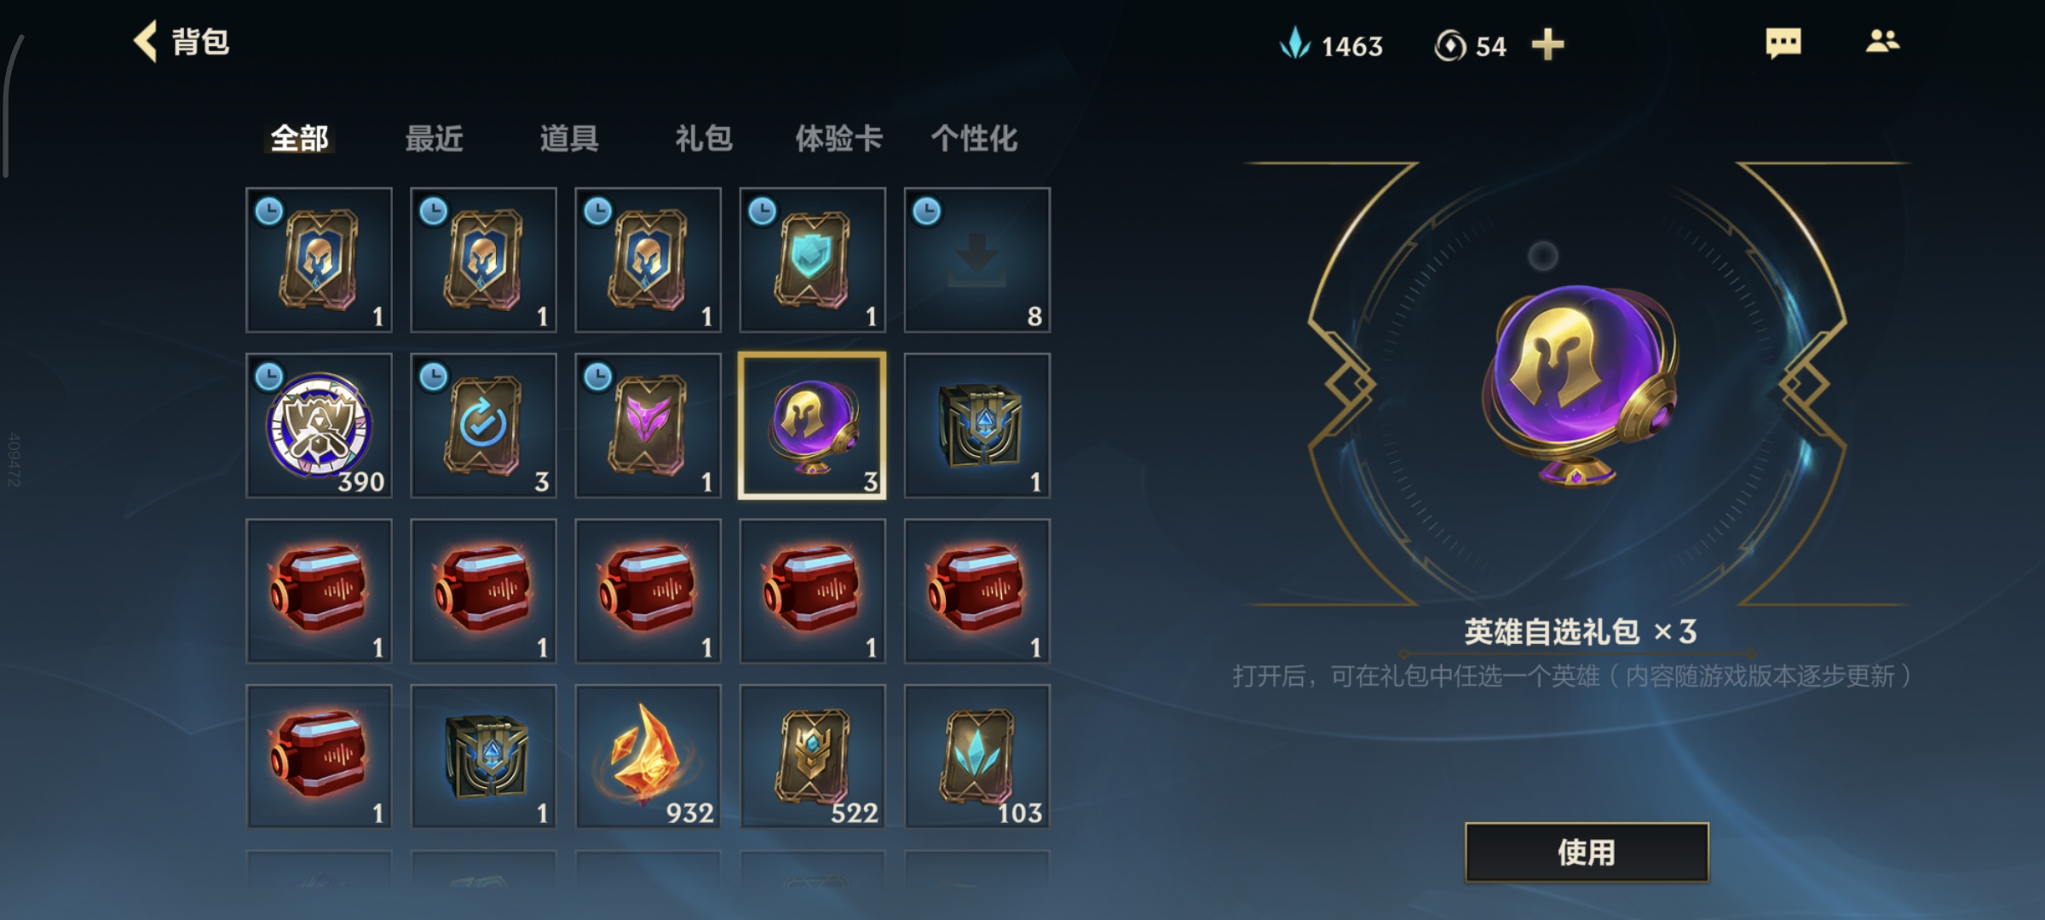Switch to the 礼包 tab
Image resolution: width=2045 pixels, height=920 pixels.
pos(704,138)
